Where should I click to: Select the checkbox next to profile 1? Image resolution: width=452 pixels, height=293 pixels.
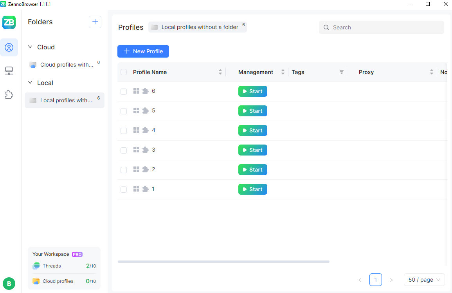pos(124,190)
